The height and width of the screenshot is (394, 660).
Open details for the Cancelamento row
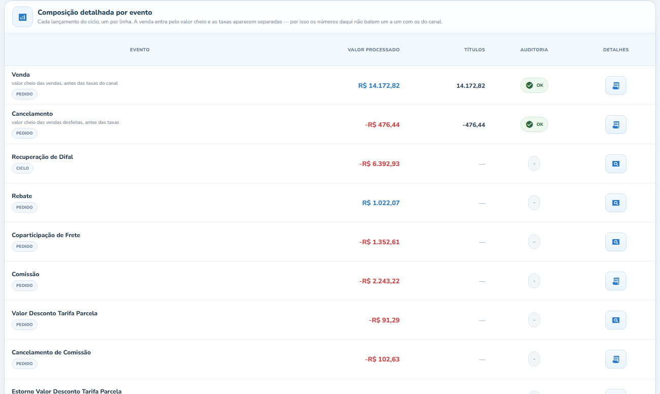615,124
